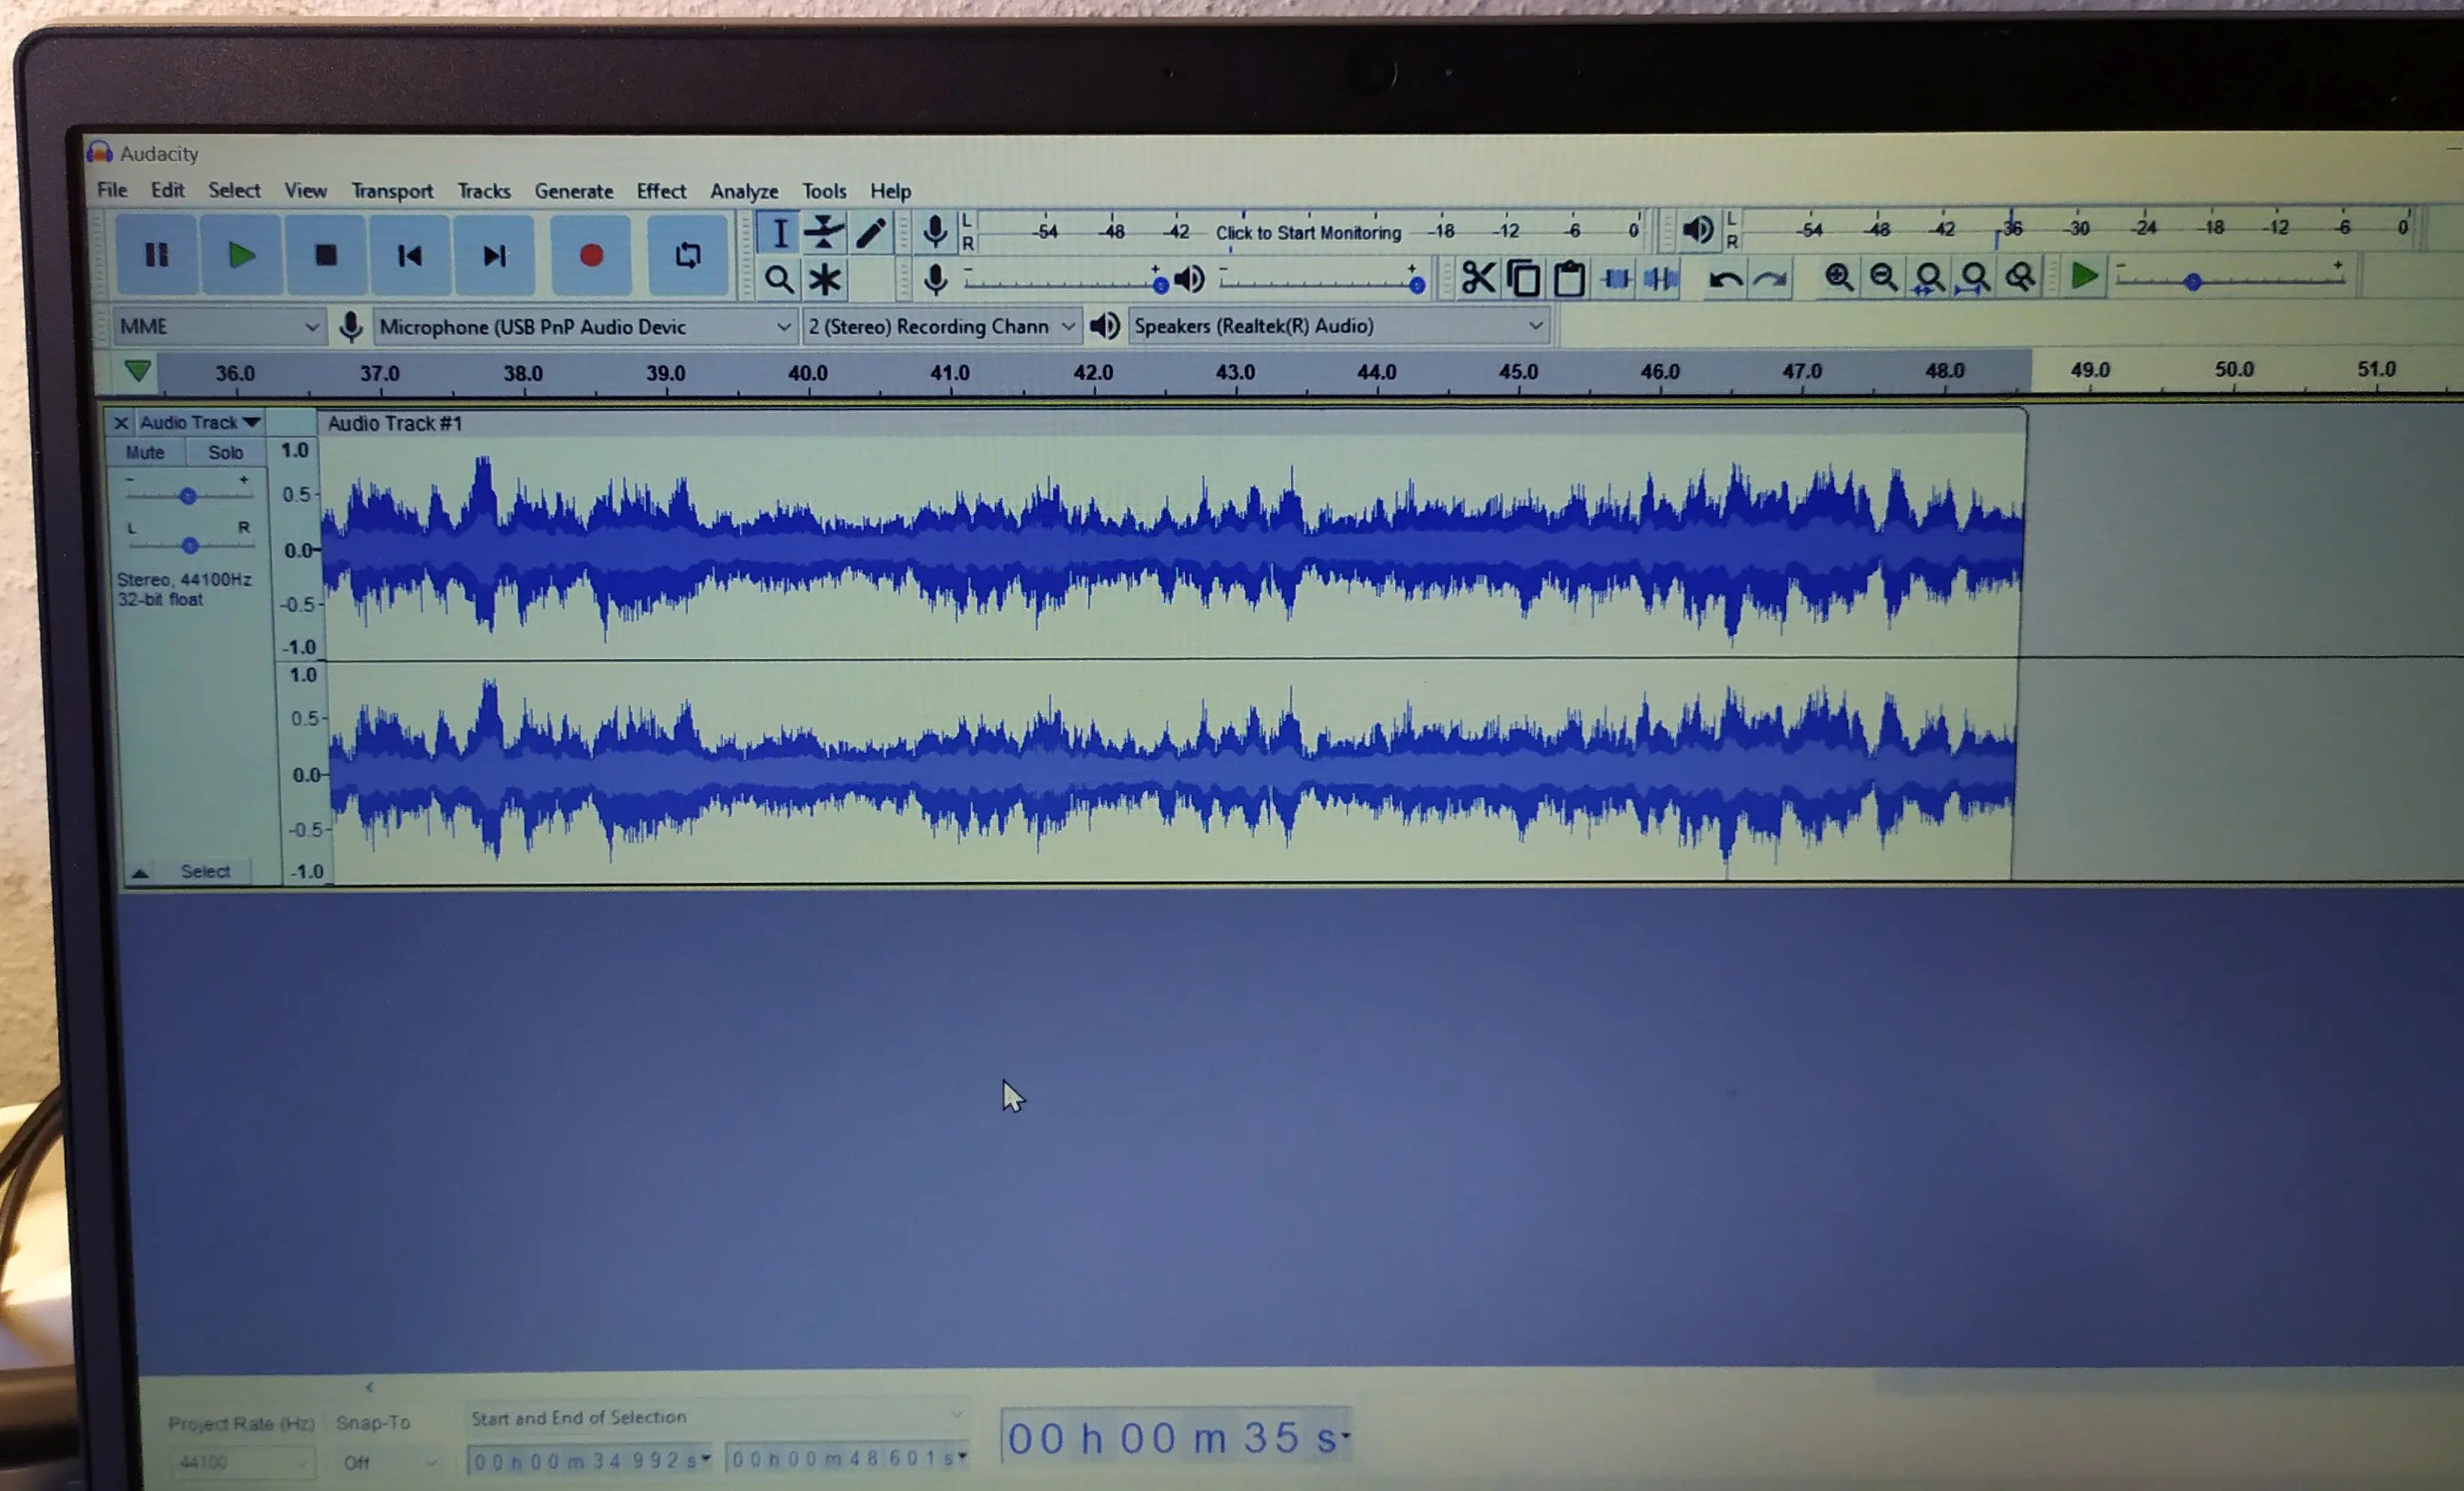The image size is (2464, 1491).
Task: Select the Draw pencil tool
Action: point(871,232)
